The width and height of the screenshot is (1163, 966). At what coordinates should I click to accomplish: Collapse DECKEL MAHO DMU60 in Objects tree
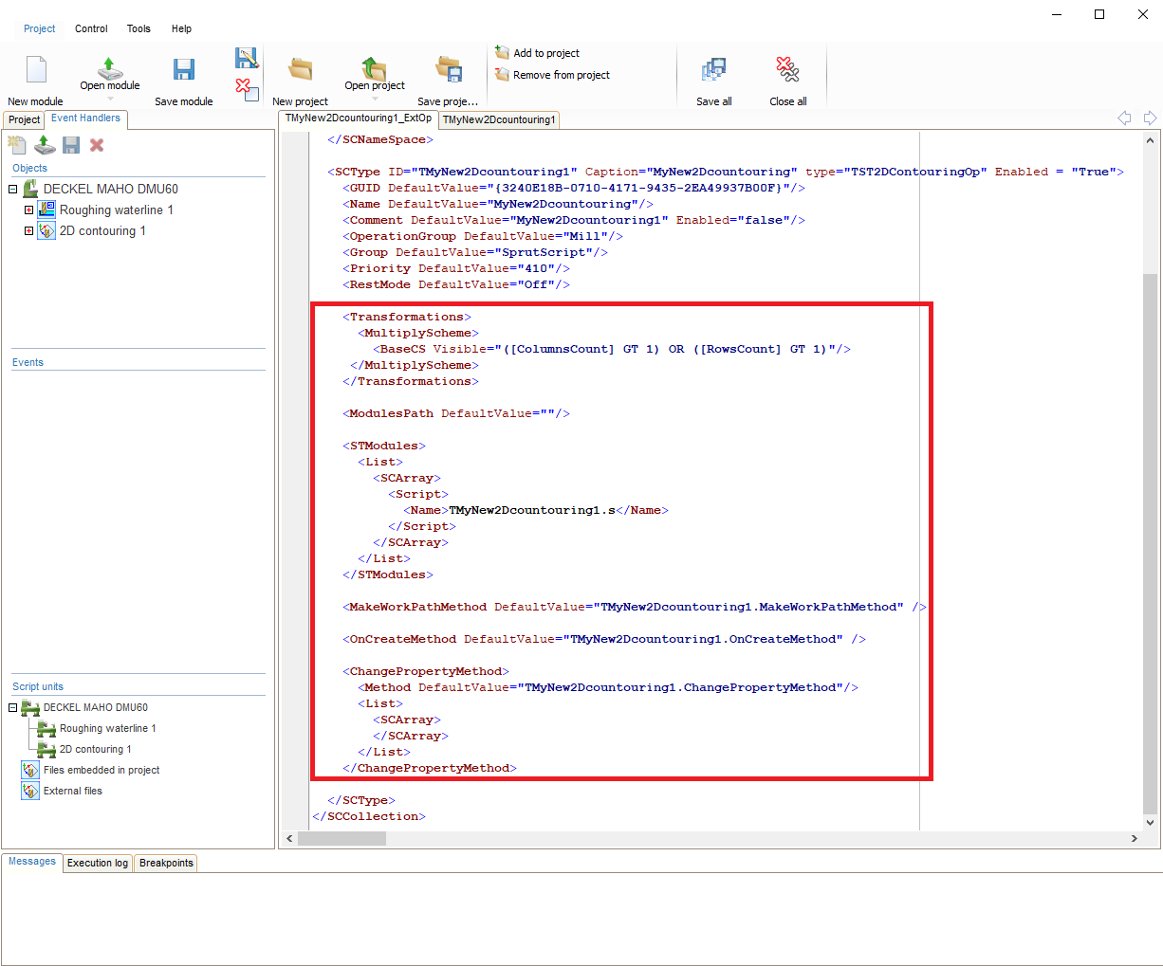(x=13, y=190)
